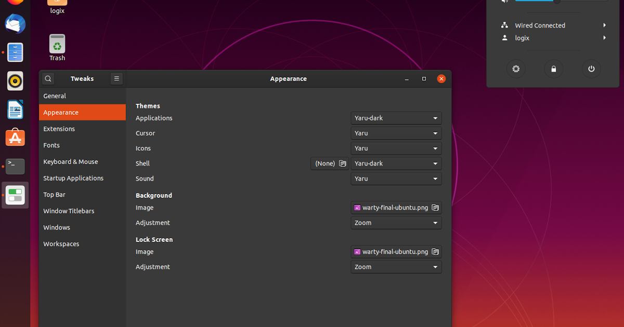Launch Ubuntu Software from the dock
Screen dimensions: 624x327
[x=15, y=138]
